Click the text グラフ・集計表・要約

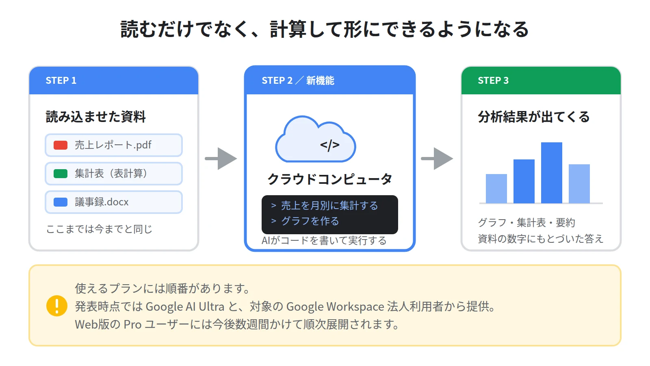tap(526, 223)
